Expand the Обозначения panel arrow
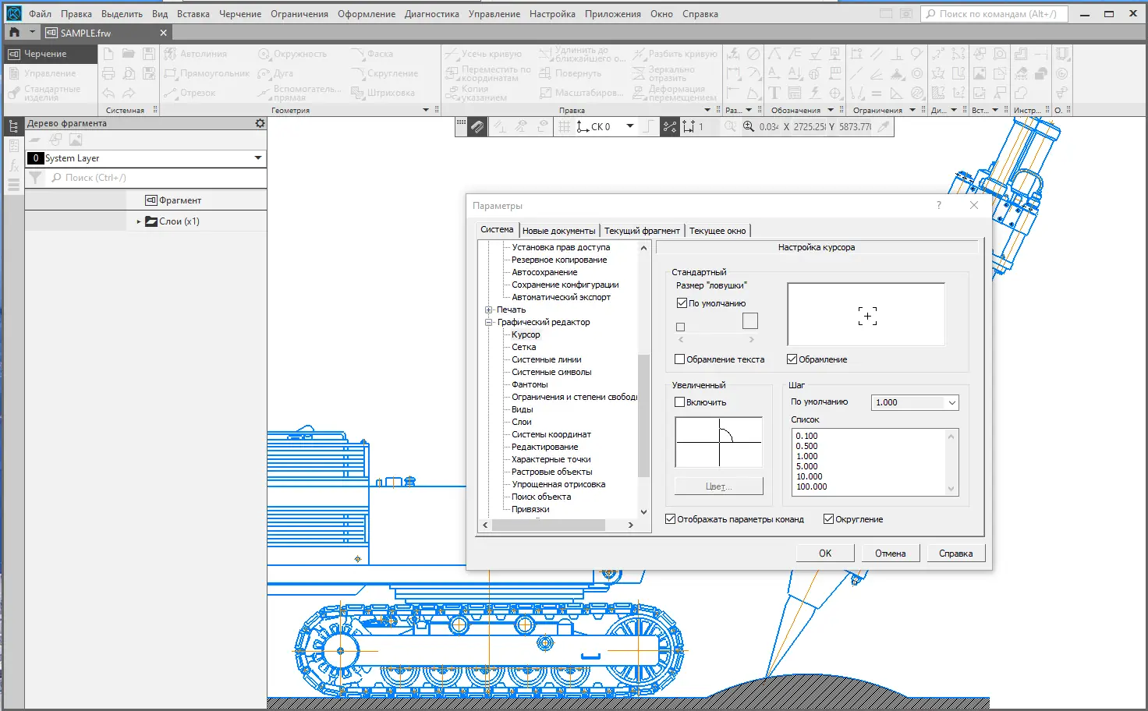Viewport: 1148px width, 711px height. coord(831,110)
